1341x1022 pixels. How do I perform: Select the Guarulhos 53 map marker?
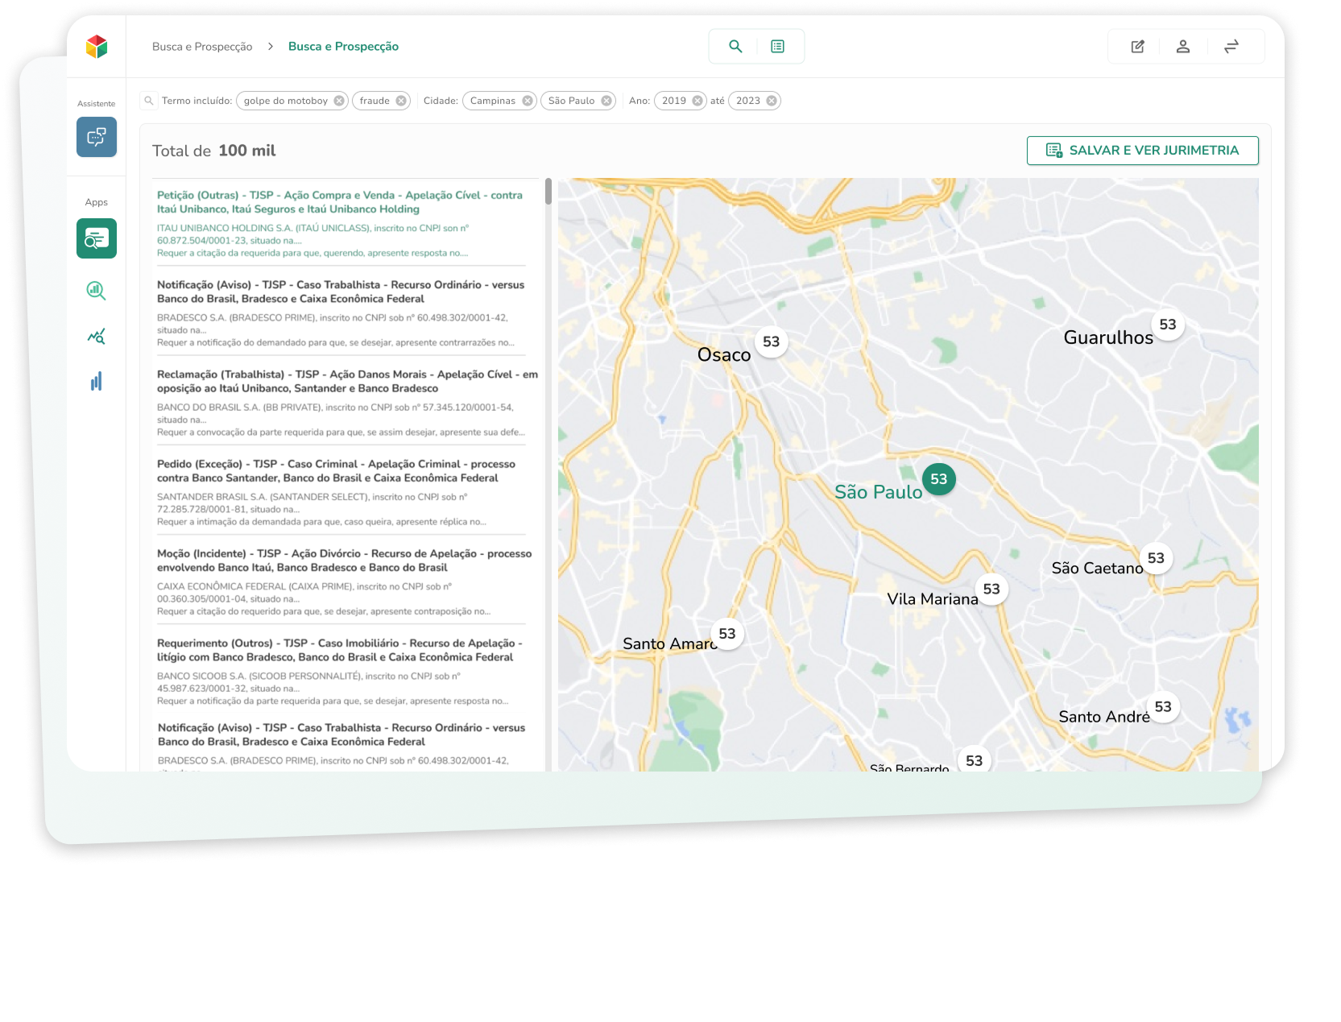(x=1168, y=325)
